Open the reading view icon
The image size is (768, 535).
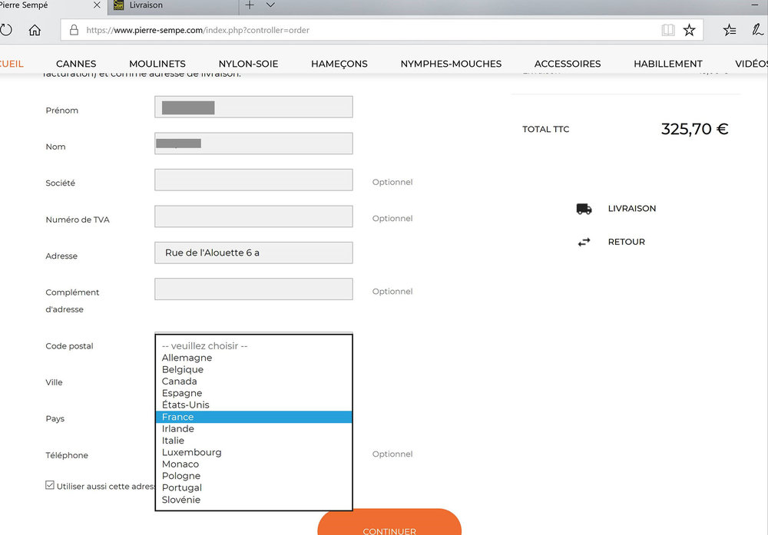[x=668, y=30]
